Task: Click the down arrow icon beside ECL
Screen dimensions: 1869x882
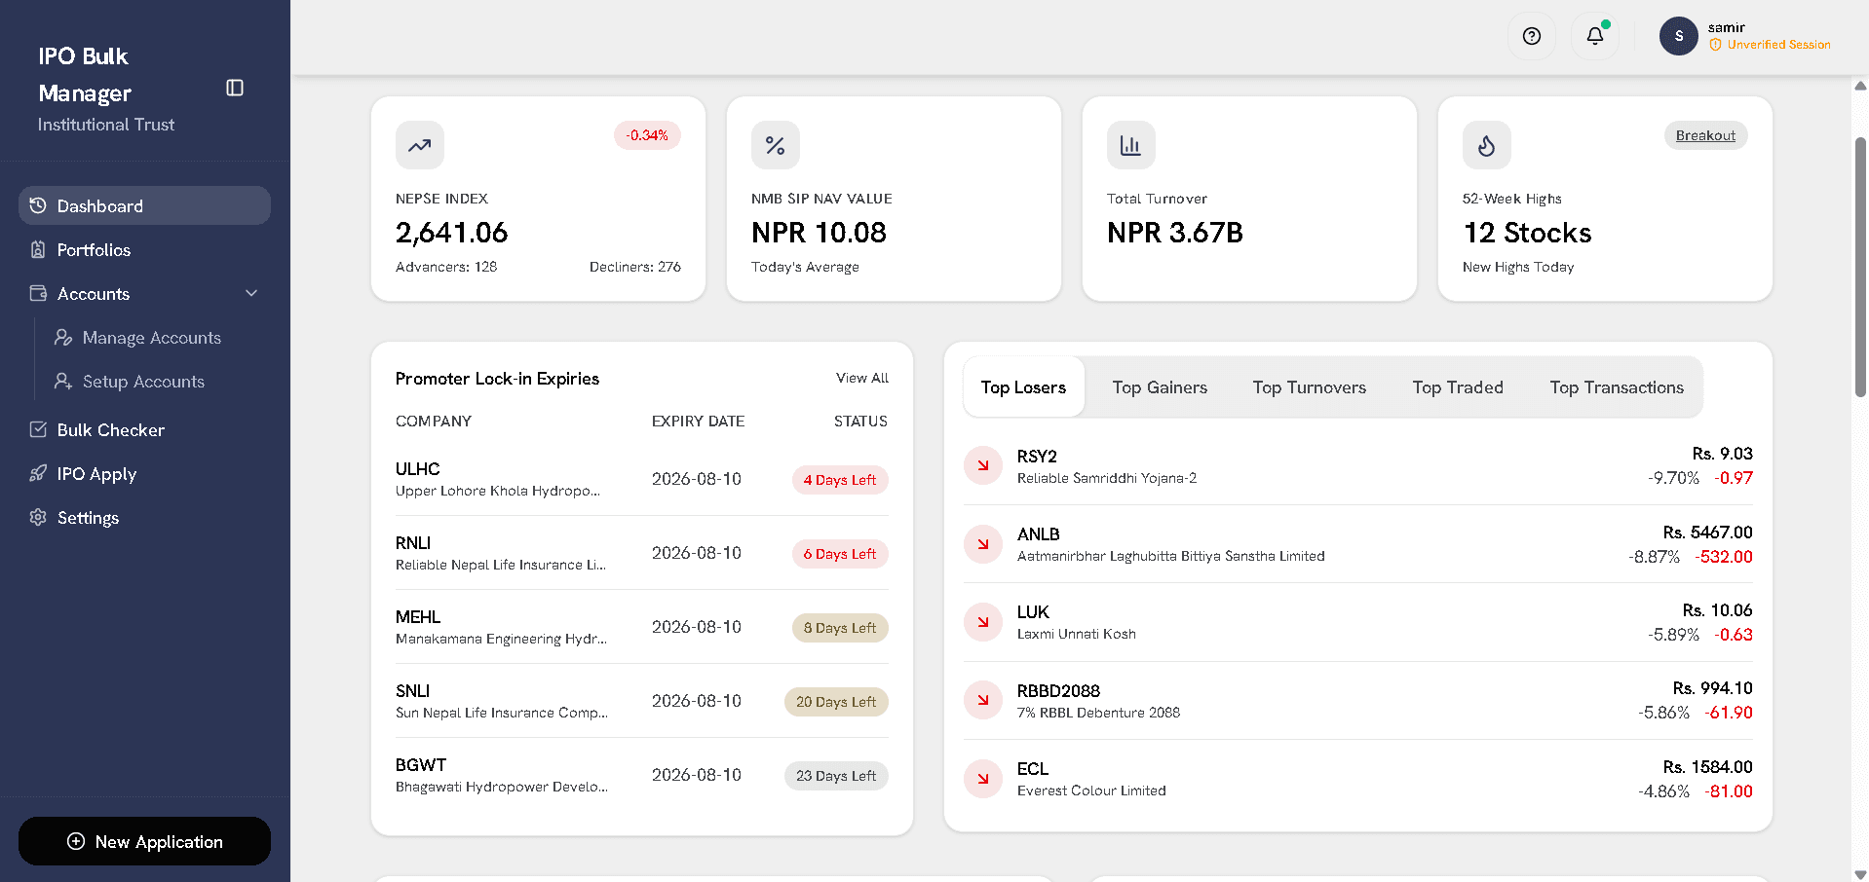Action: click(x=983, y=779)
